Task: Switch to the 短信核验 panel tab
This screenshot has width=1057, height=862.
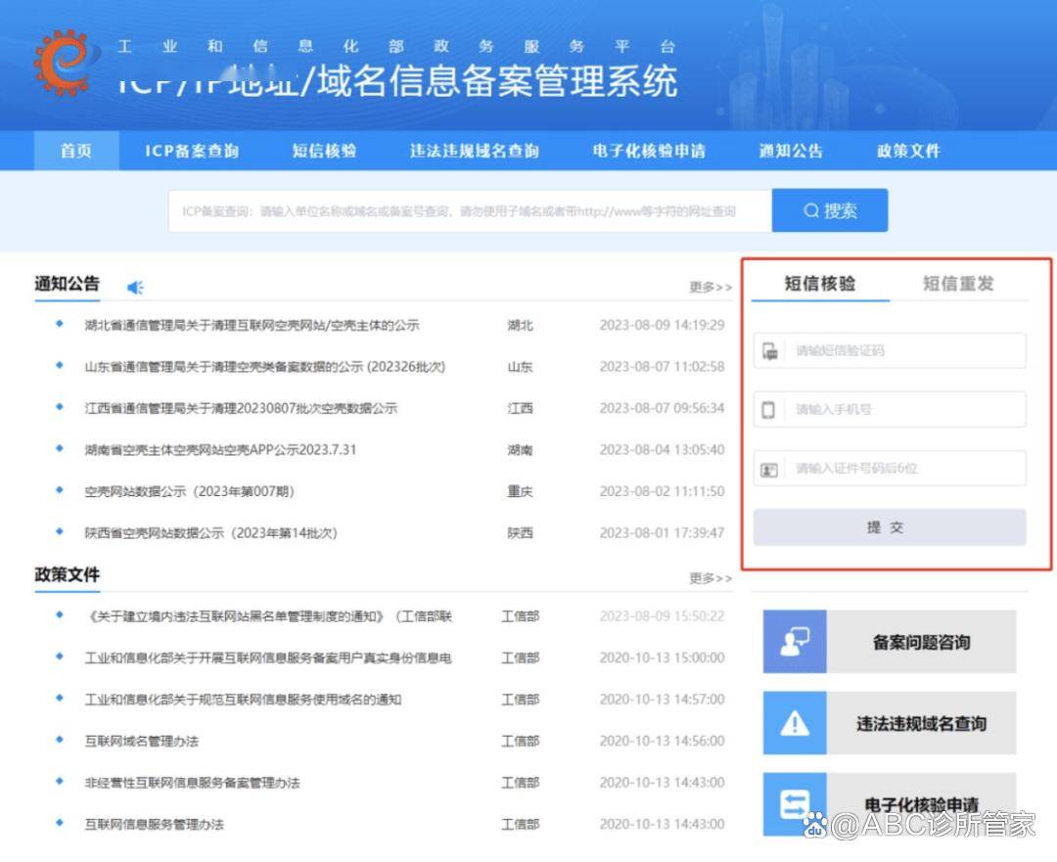Action: (x=820, y=283)
